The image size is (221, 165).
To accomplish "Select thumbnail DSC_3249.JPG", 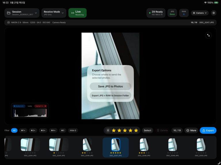I will pos(173,145).
